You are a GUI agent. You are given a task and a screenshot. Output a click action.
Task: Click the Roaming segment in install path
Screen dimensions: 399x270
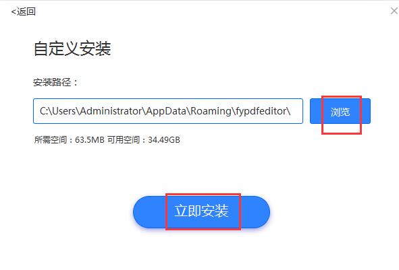click(211, 111)
